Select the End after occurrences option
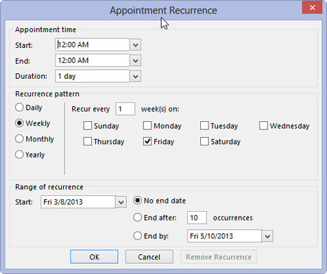Screen dimensions: 327x274 pyautogui.click(x=138, y=217)
